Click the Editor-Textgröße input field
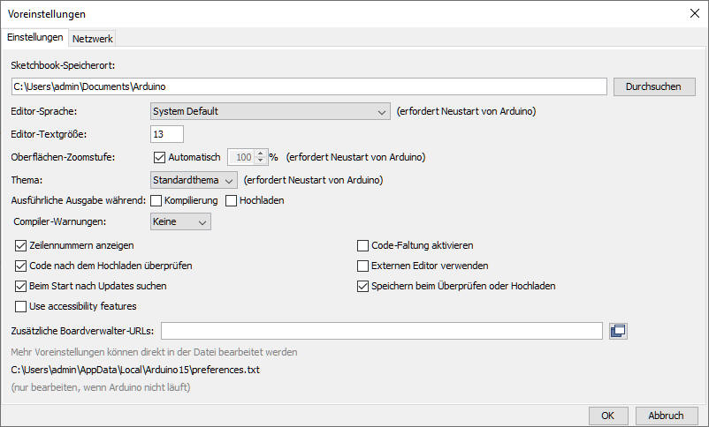The image size is (709, 427). 167,134
